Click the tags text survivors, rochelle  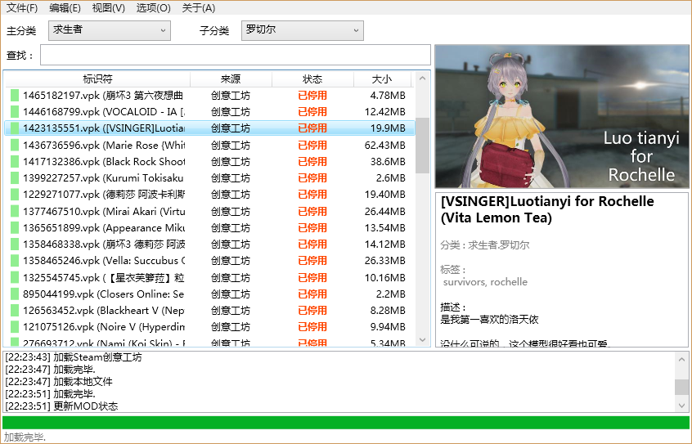pos(485,281)
